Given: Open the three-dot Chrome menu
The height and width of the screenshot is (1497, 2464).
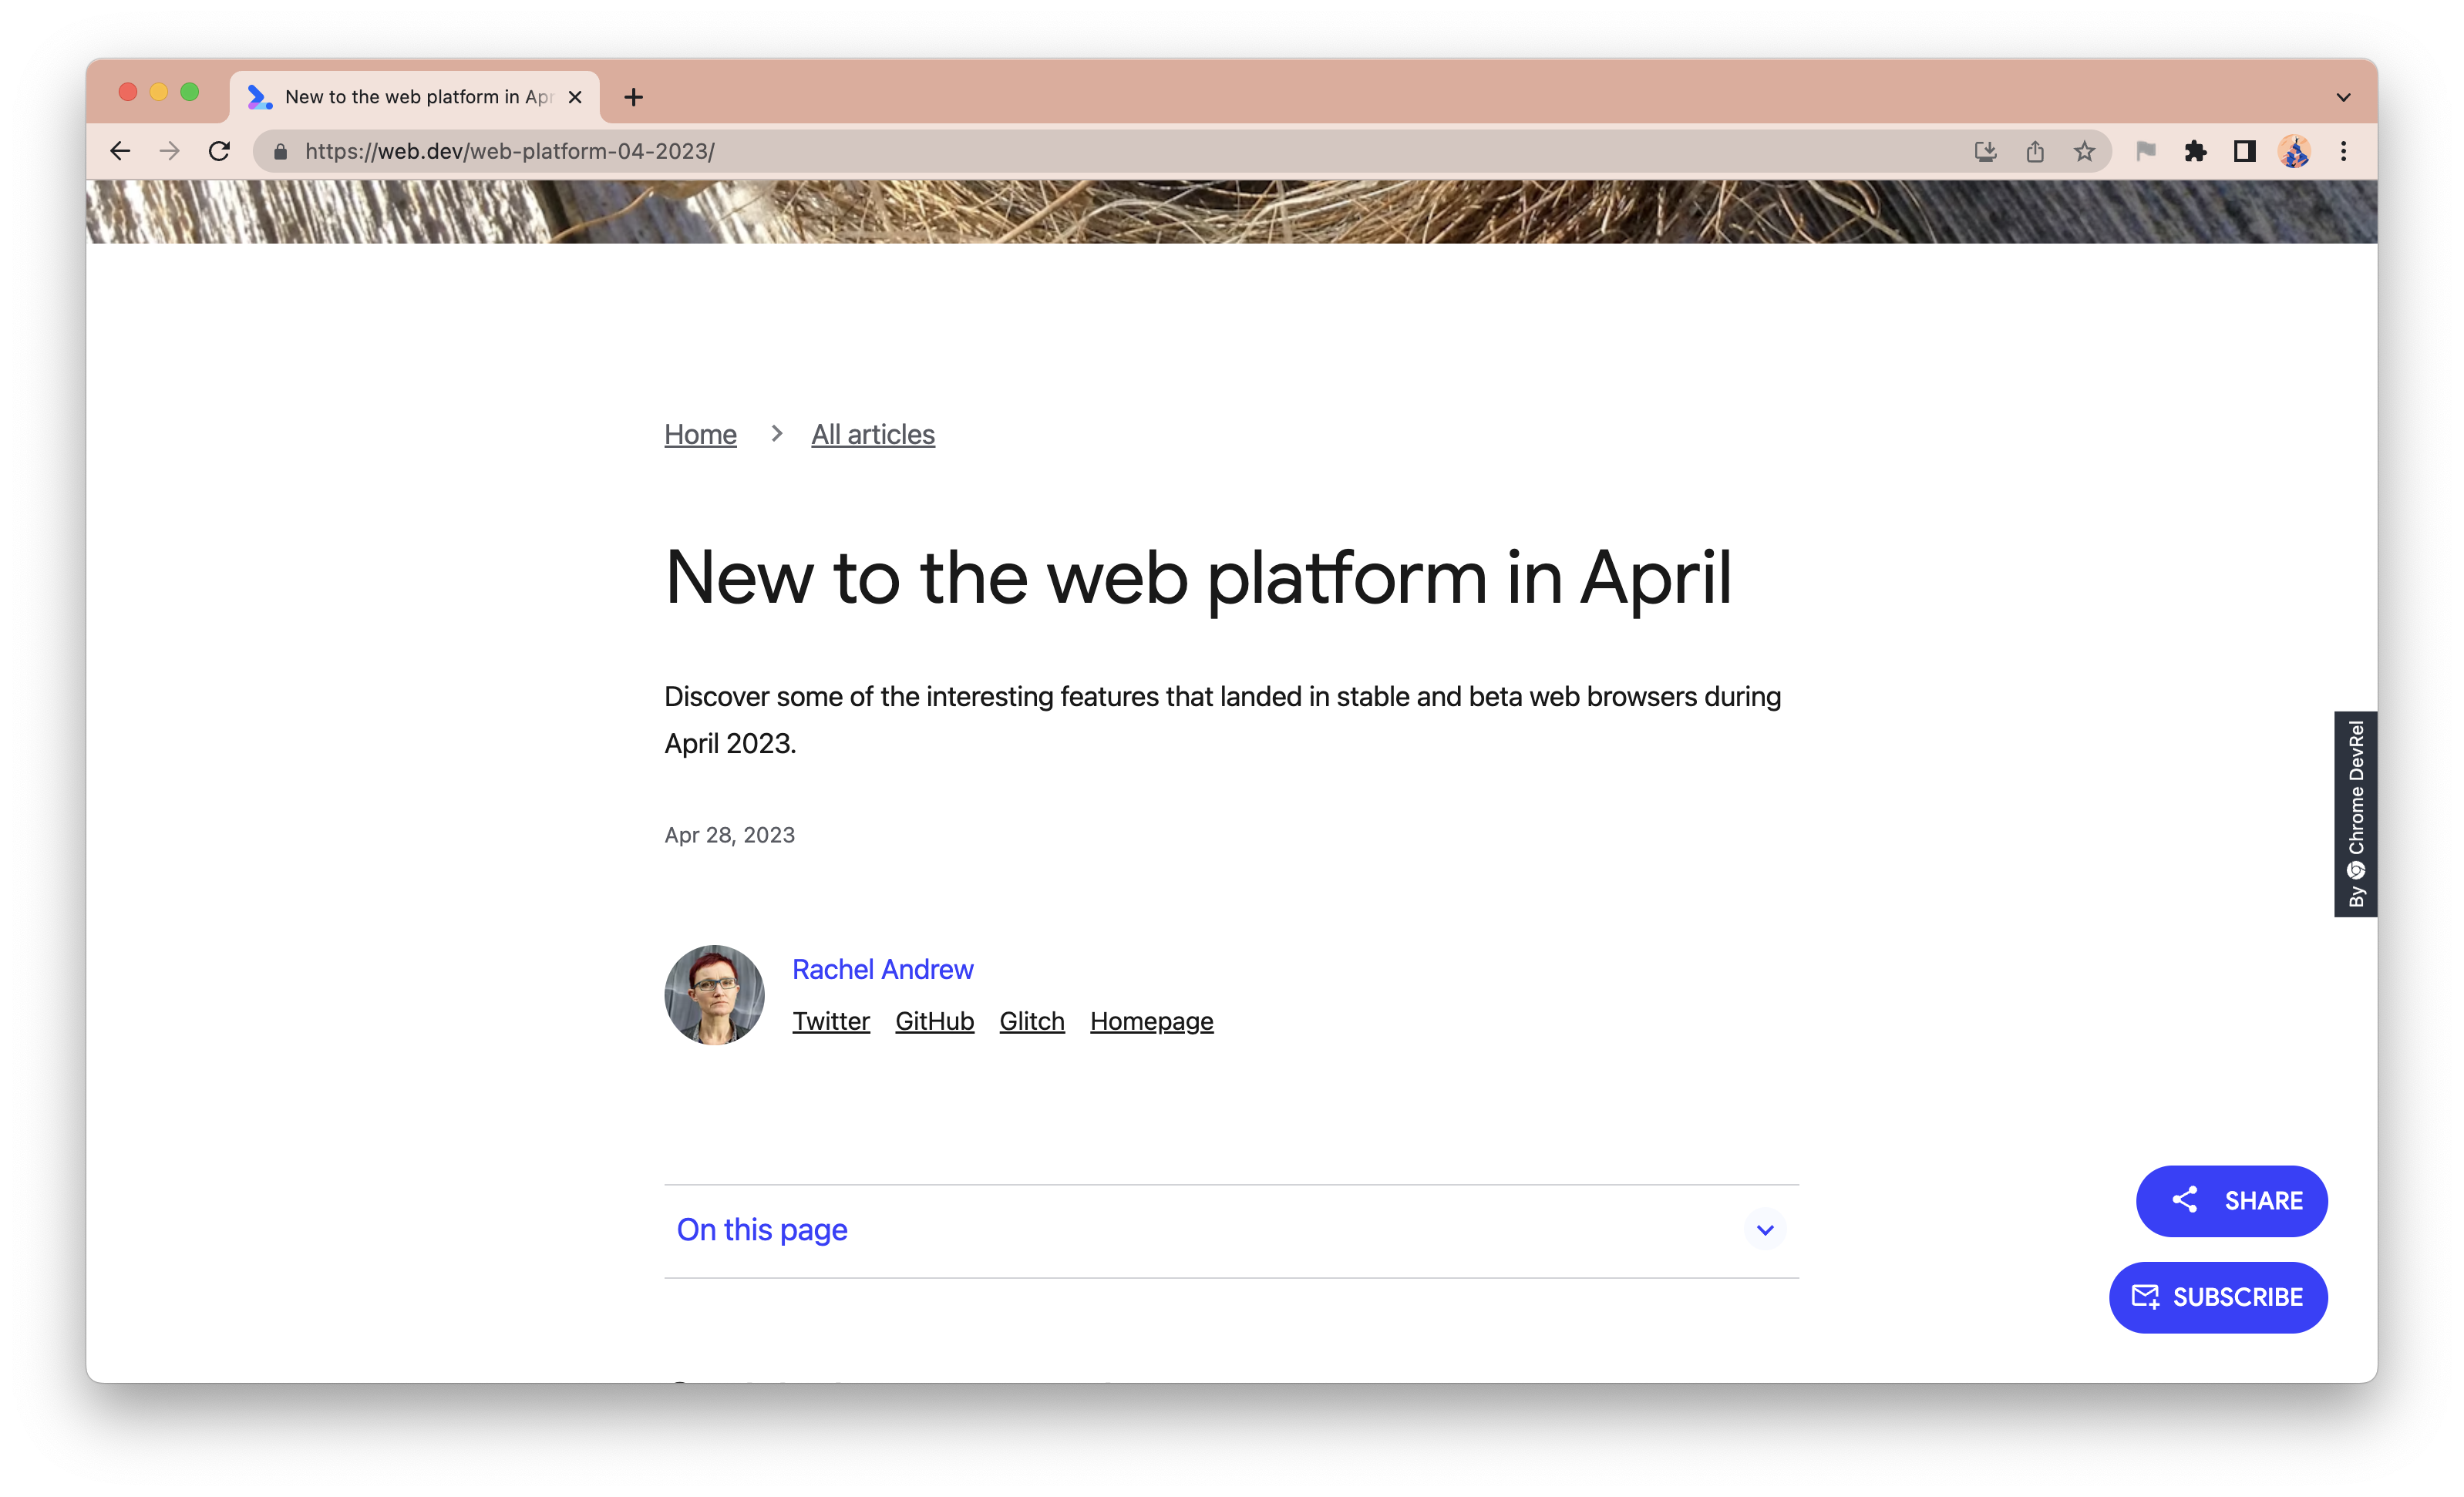Looking at the screenshot, I should pos(2342,151).
